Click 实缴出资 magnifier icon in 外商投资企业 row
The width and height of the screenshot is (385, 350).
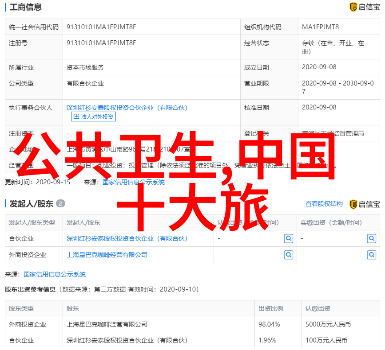tap(372, 255)
